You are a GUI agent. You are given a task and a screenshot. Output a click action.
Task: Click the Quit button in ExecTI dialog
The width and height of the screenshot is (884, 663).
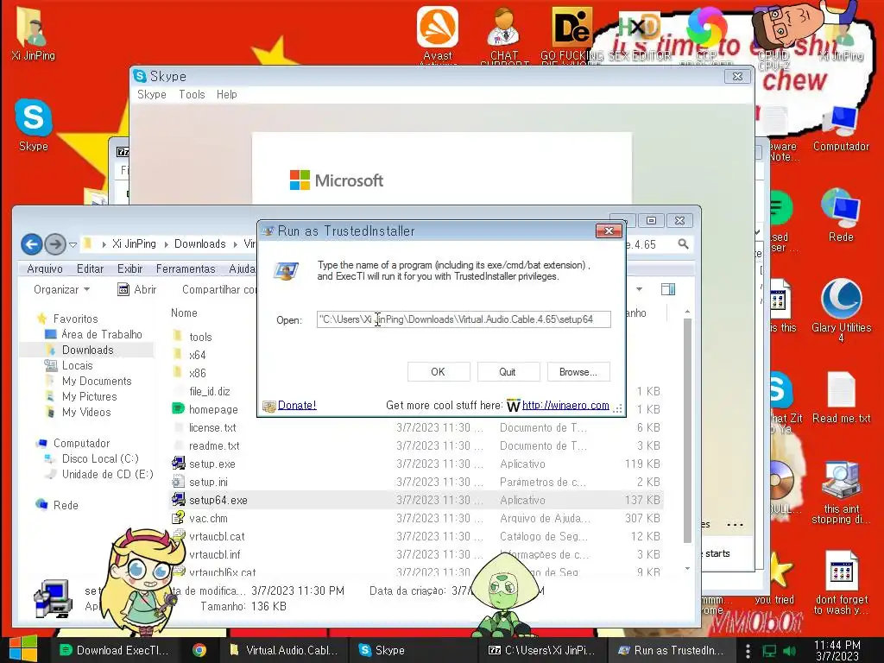[508, 371]
